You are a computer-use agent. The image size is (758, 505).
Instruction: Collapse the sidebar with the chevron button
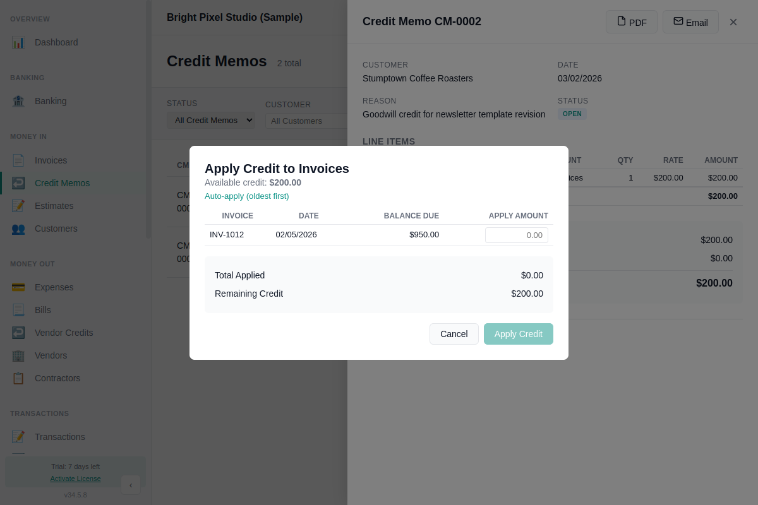(131, 485)
